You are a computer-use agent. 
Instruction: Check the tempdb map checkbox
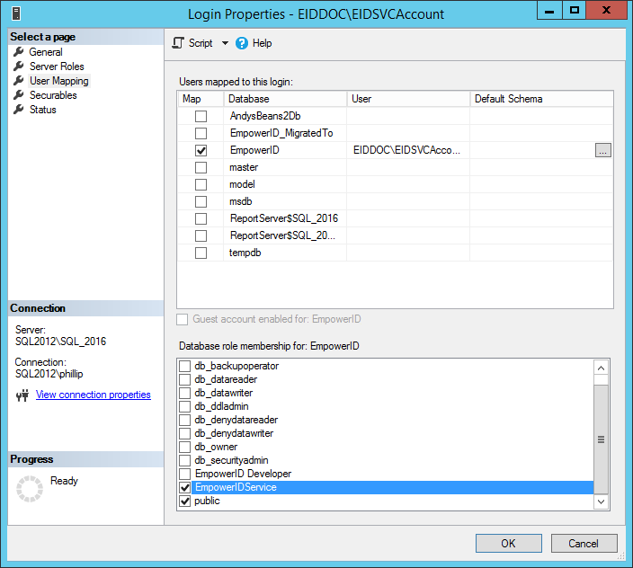point(201,253)
